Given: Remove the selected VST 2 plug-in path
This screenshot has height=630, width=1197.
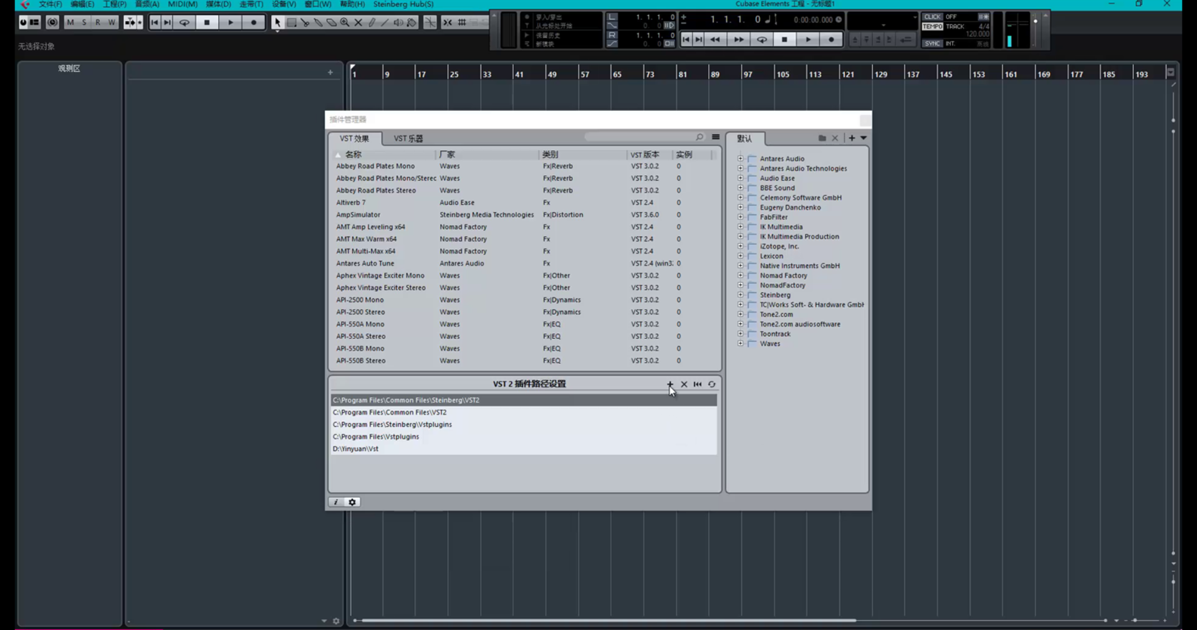Looking at the screenshot, I should pyautogui.click(x=684, y=384).
